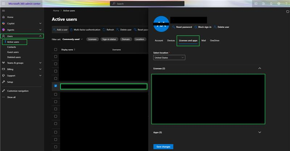
Task: Click the screen icon left of the top-bar document icon
Action: click(x=256, y=4)
